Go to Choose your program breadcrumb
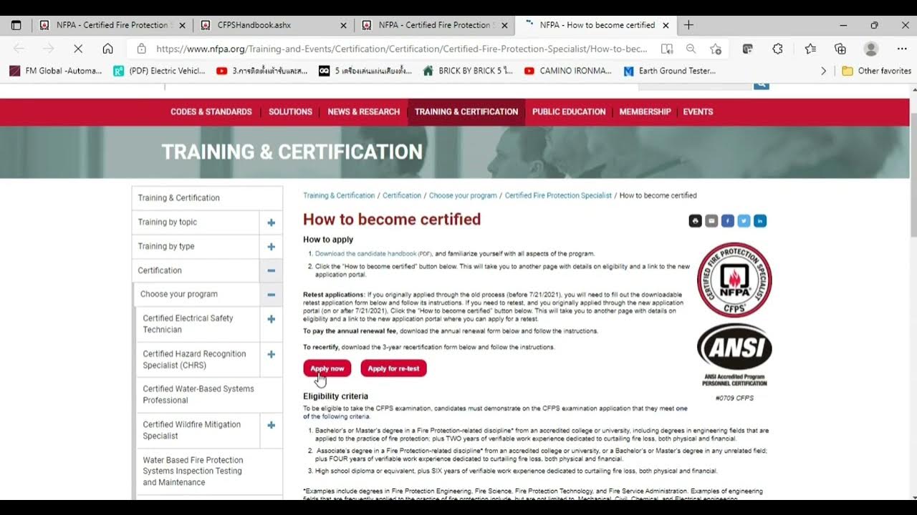The height and width of the screenshot is (515, 917). tap(463, 195)
